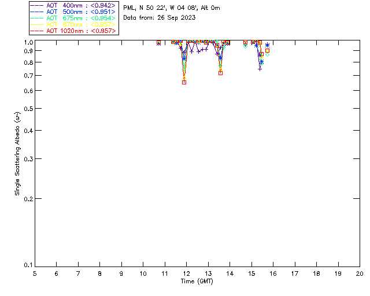Click the x-axis tick label 12

tap(186, 273)
